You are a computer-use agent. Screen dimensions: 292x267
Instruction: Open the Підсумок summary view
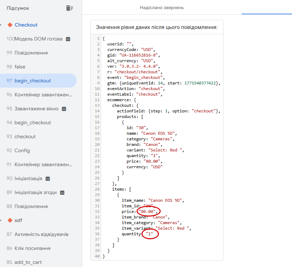coord(18,8)
